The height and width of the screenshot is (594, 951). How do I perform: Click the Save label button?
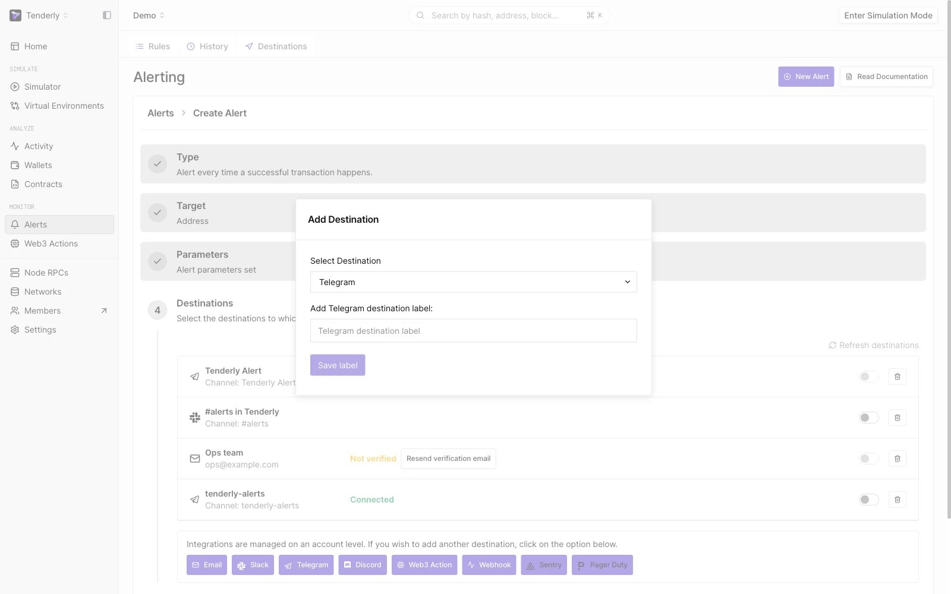[338, 365]
